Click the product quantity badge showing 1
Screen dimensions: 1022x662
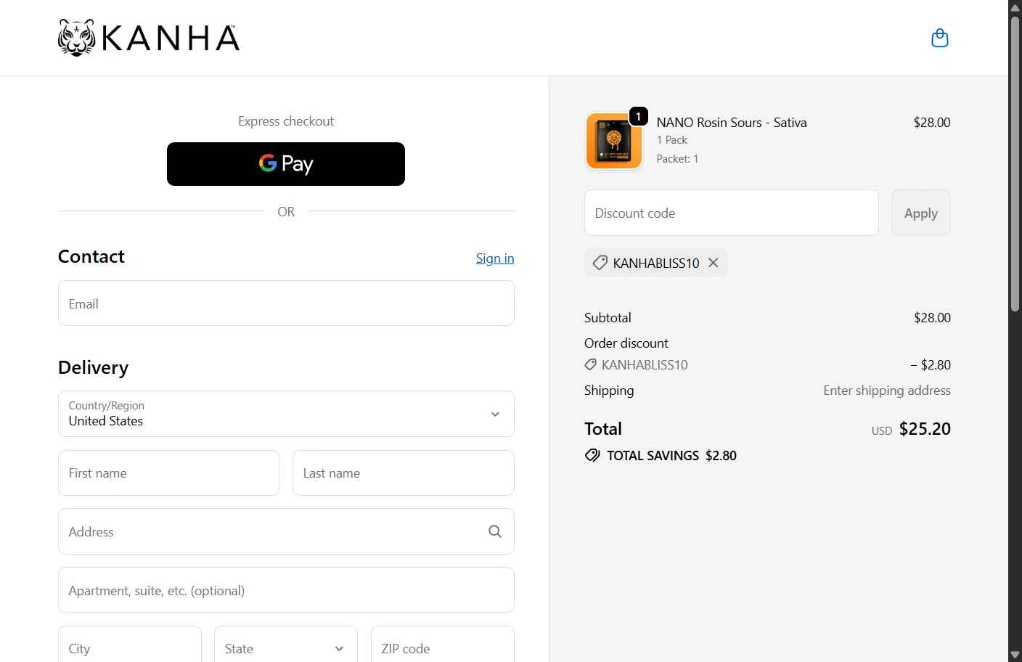click(639, 116)
